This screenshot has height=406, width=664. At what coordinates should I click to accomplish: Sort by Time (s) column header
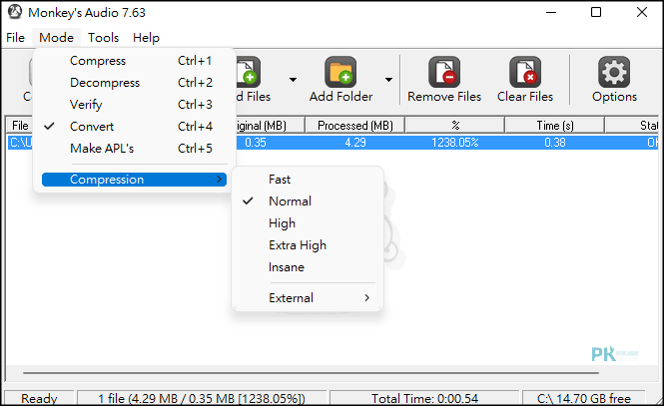tap(554, 126)
